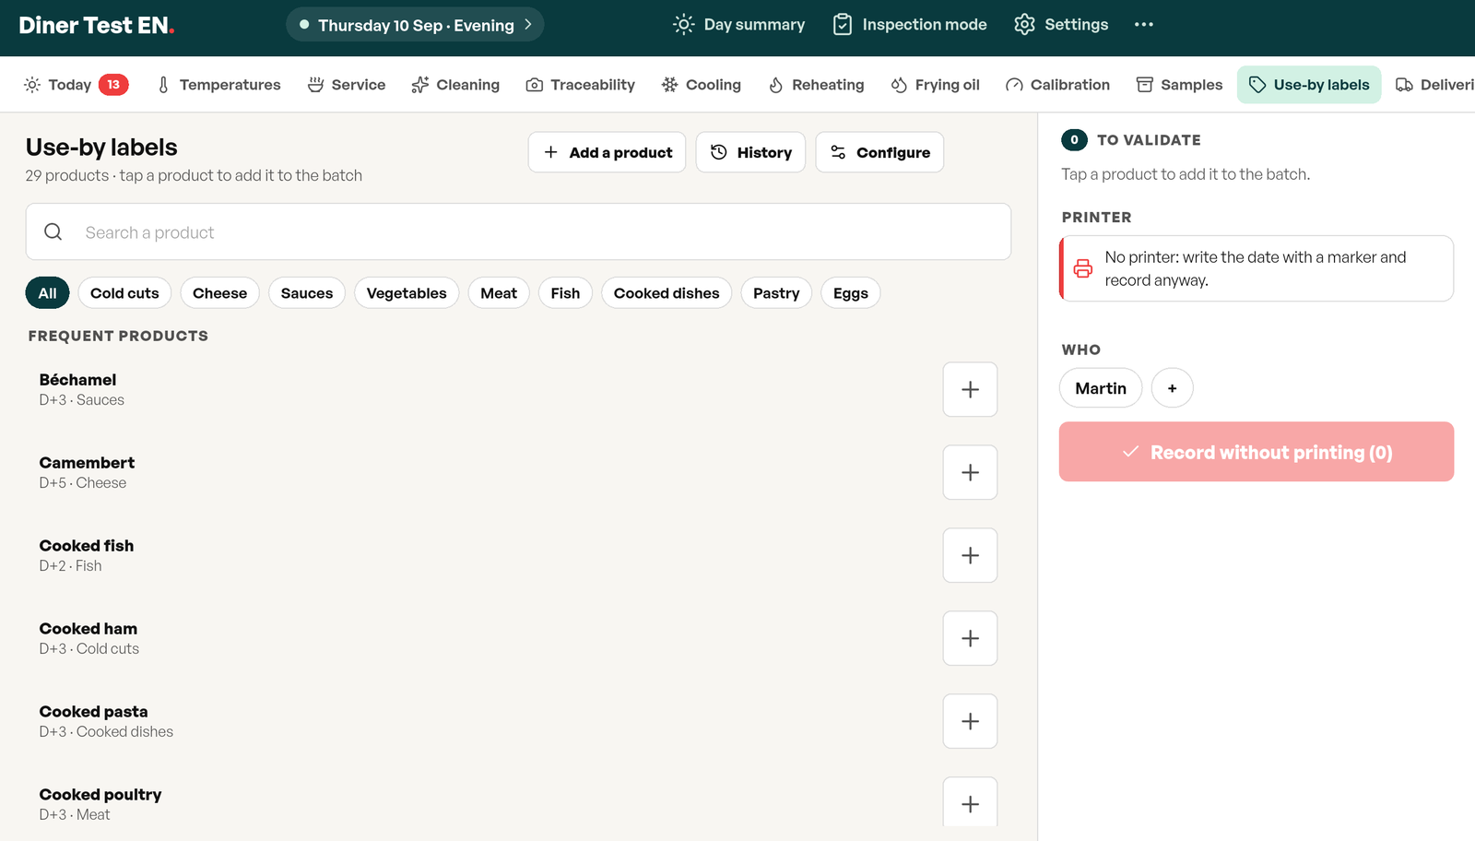
Task: Open the Cooling tab
Action: pos(702,85)
